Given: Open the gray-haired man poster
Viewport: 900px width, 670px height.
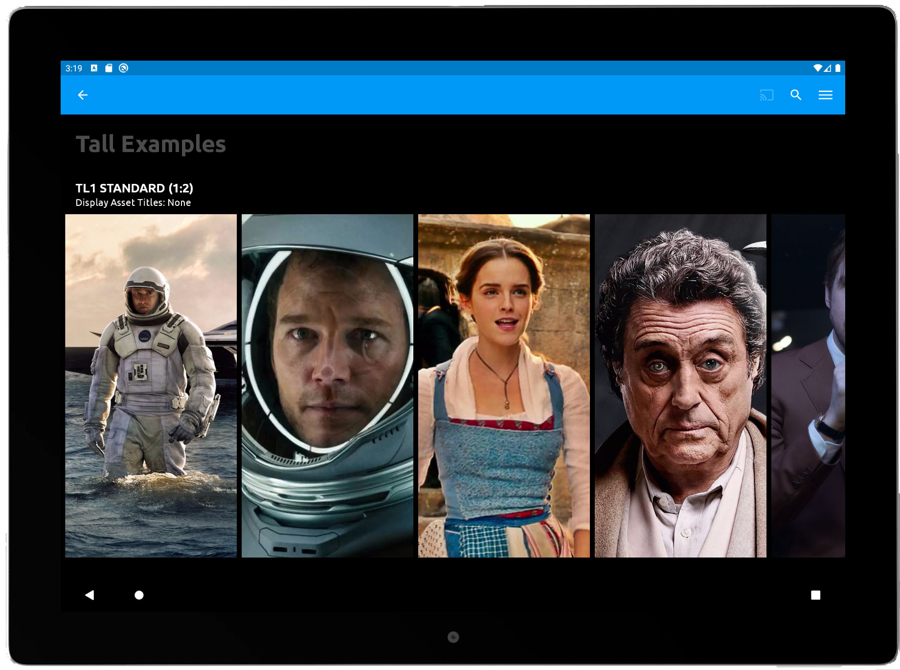Looking at the screenshot, I should (x=680, y=385).
